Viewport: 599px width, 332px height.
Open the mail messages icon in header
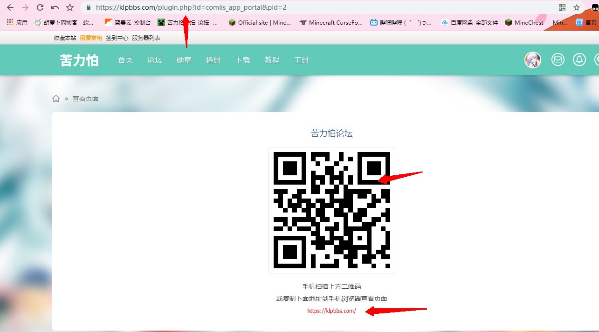point(558,60)
